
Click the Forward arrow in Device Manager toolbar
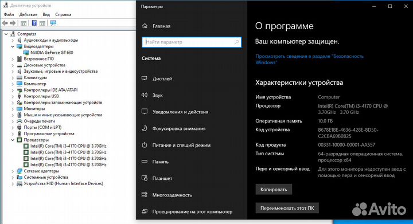13,23
